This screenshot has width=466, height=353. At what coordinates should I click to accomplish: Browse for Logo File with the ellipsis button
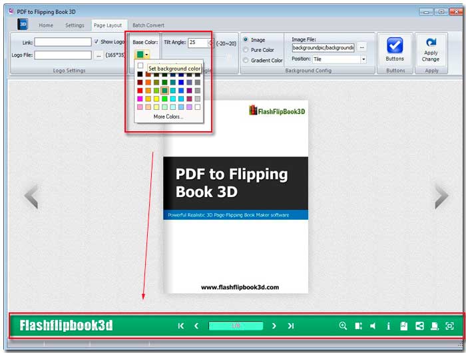pos(99,55)
